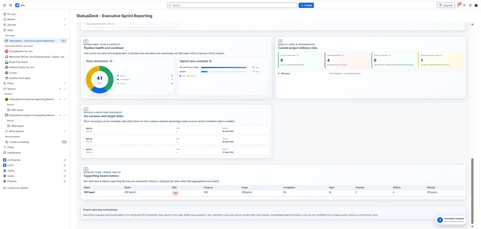The image size is (481, 229).
Task: Open GitHub Copilot for Jira app
Action: tap(22, 67)
